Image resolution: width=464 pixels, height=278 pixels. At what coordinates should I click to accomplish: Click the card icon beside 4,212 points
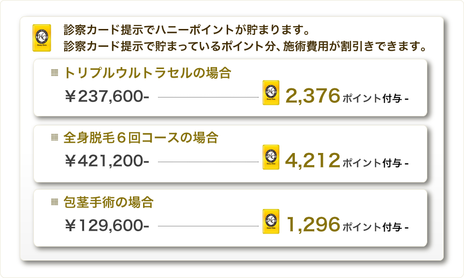(x=271, y=157)
